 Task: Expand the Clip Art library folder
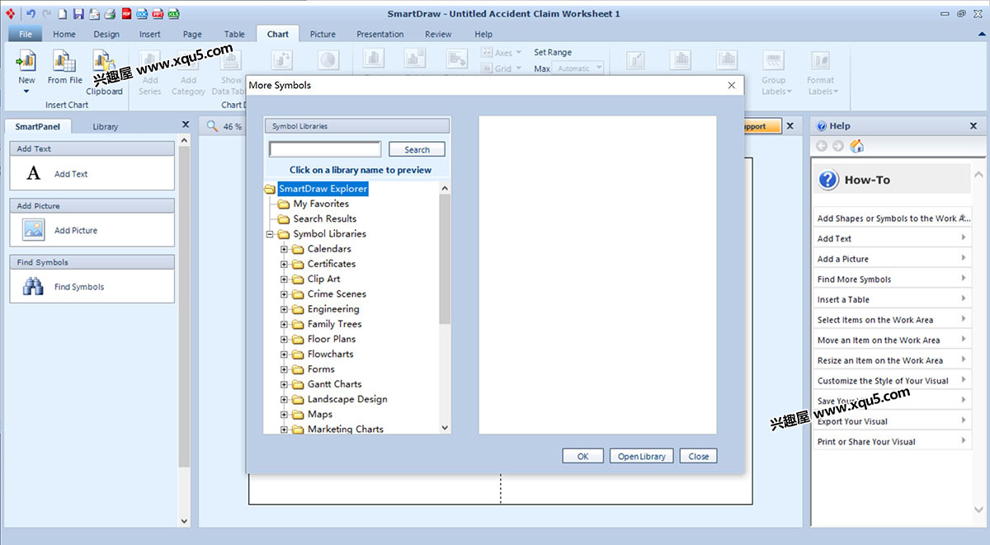pos(285,279)
